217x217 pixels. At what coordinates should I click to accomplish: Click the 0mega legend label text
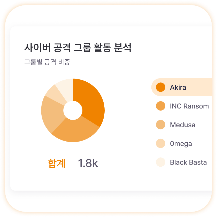click(181, 144)
